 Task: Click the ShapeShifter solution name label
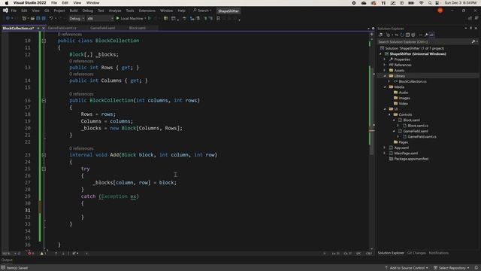tap(228, 11)
